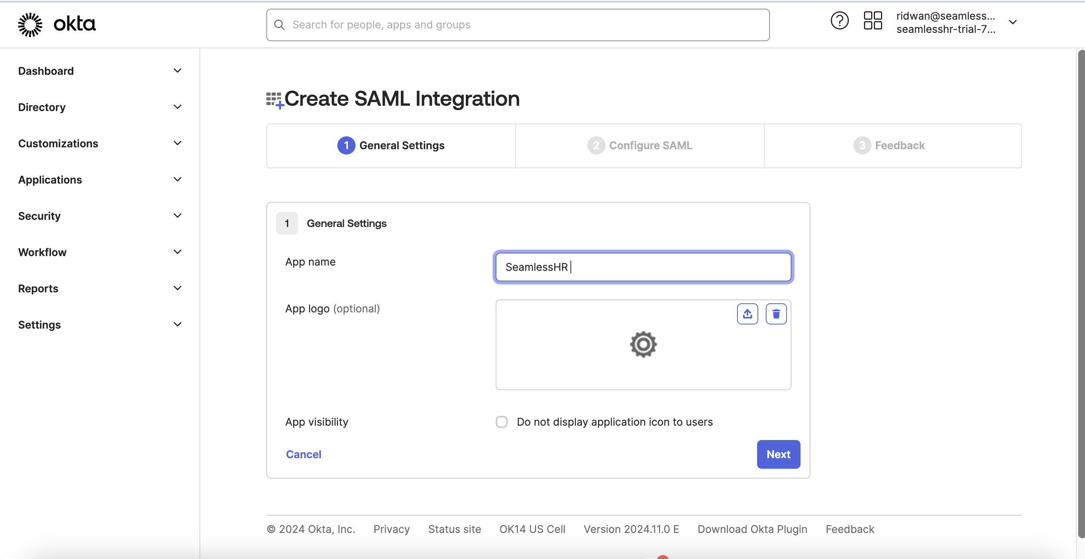Viewport: 1085px width, 559px height.
Task: Expand the Applications sidebar menu
Action: (x=177, y=179)
